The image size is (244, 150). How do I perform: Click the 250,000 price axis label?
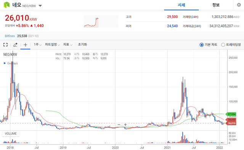[x=233, y=58]
